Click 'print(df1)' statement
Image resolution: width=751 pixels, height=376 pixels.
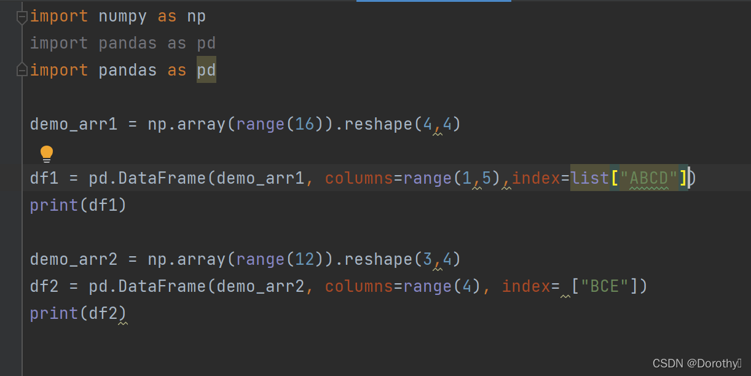pyautogui.click(x=79, y=205)
